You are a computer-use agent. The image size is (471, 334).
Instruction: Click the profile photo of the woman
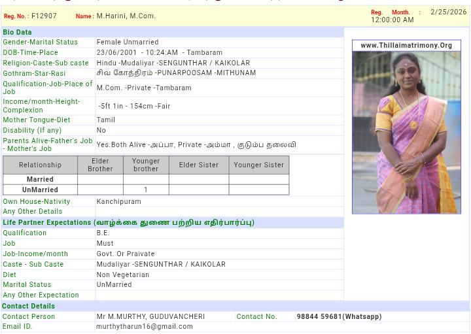tap(406, 132)
